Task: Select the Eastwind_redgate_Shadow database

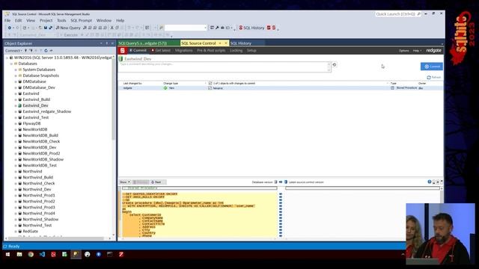Action: tap(46, 111)
